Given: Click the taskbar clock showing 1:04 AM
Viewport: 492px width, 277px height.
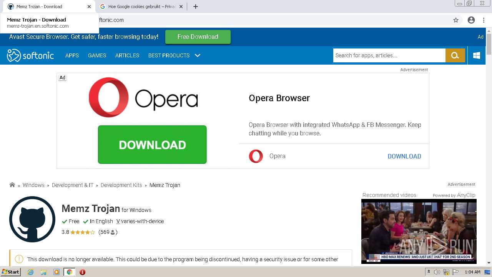Looking at the screenshot, I should coord(472,272).
